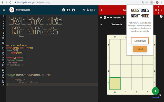
Task: Run the program with green play button
Action: click(x=156, y=91)
